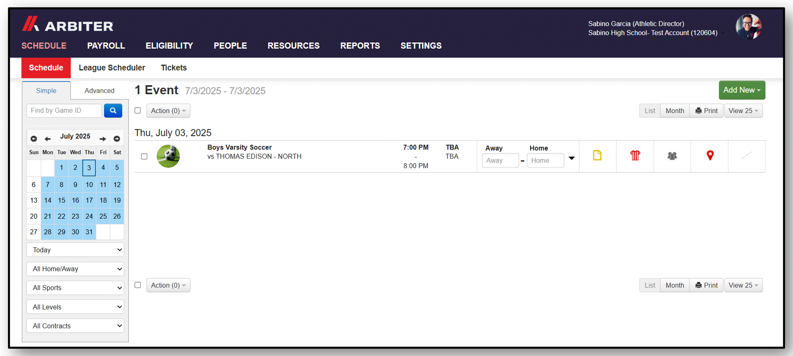Click the blue Game ID search icon
The height and width of the screenshot is (356, 793).
click(113, 110)
